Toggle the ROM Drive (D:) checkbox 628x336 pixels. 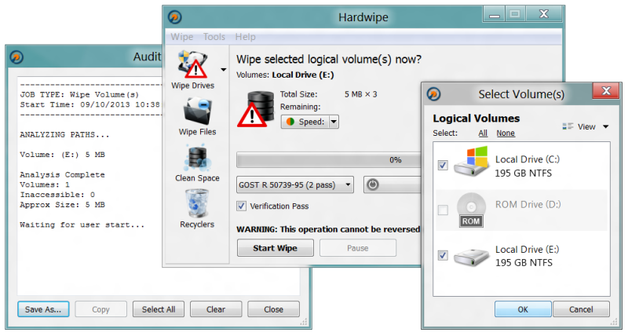point(443,210)
